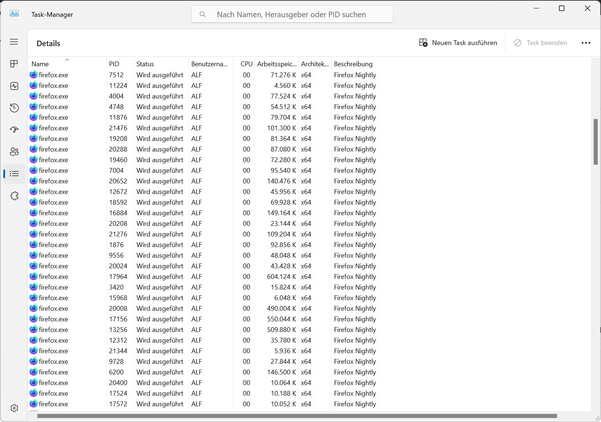Open the three-dot more options menu
Viewport: 601px width, 422px height.
tap(586, 43)
